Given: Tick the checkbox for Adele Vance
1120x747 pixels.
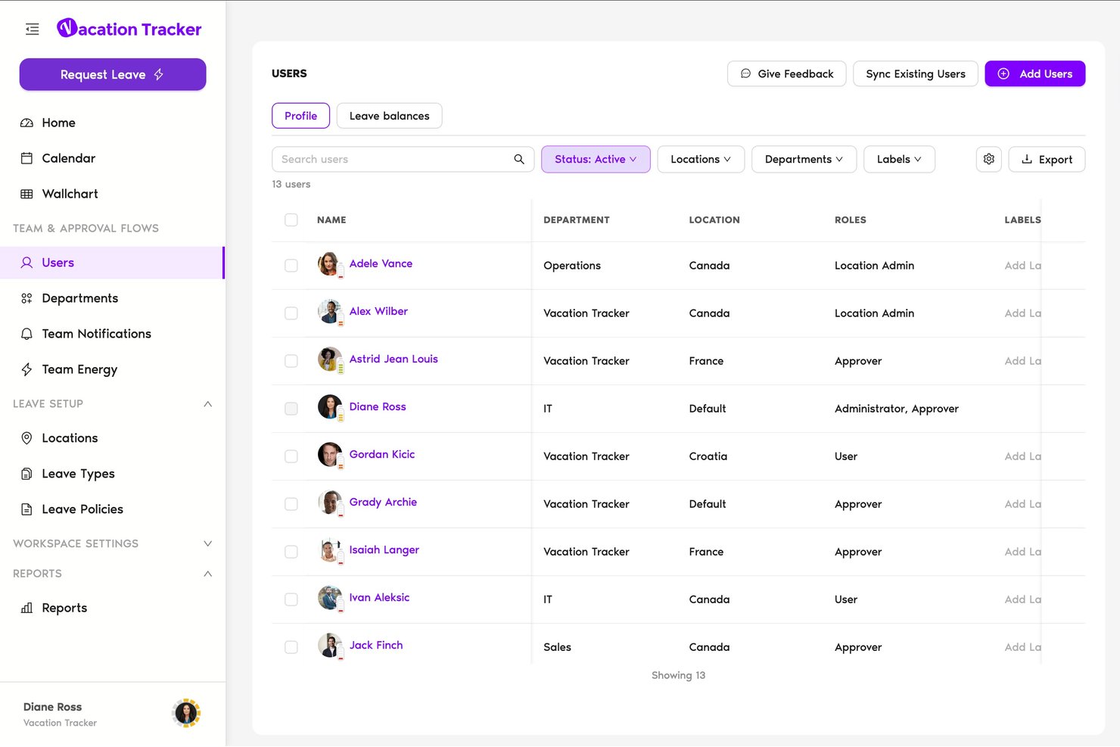Looking at the screenshot, I should (x=291, y=266).
